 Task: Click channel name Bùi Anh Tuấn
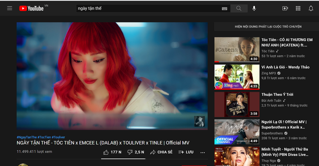point(271,100)
